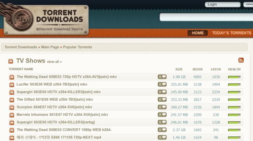
Task: Click the 355.01 MB size value
Action: tap(179, 85)
